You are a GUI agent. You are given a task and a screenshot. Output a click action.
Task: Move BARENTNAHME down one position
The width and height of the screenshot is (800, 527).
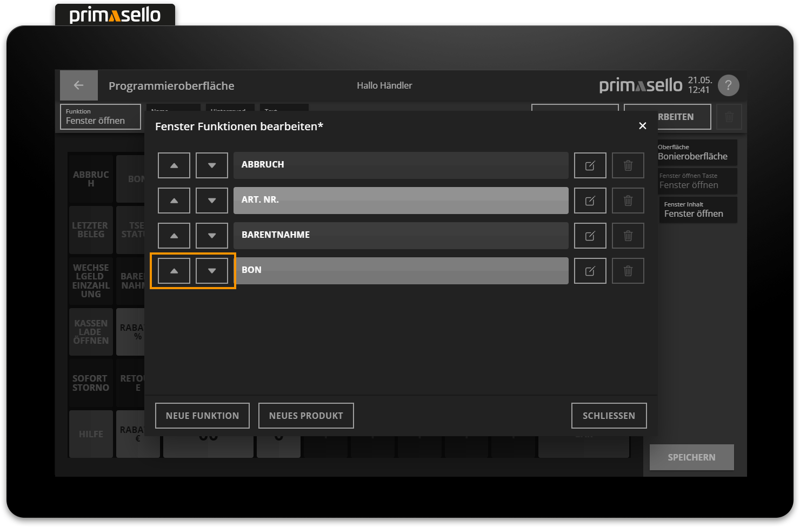(211, 235)
